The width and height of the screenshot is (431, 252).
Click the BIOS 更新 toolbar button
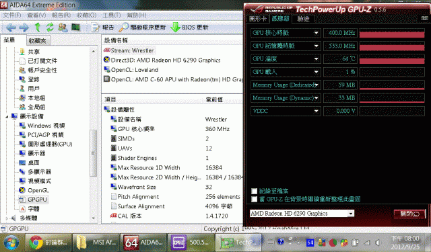click(189, 27)
